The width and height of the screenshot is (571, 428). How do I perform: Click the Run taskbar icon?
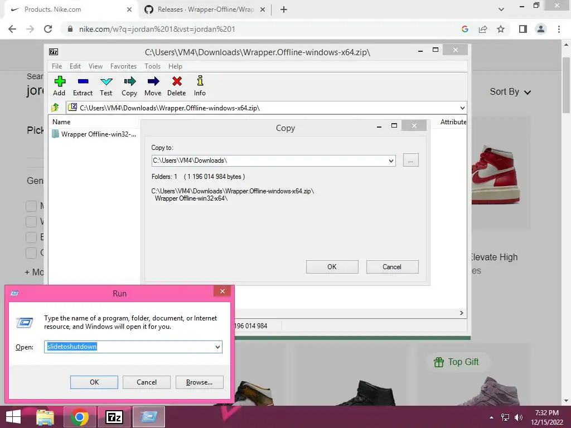[x=149, y=417]
